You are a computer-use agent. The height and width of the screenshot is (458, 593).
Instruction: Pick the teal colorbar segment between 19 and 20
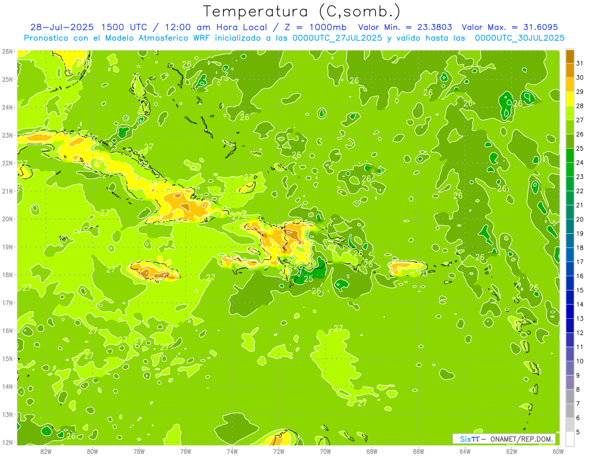(x=570, y=226)
